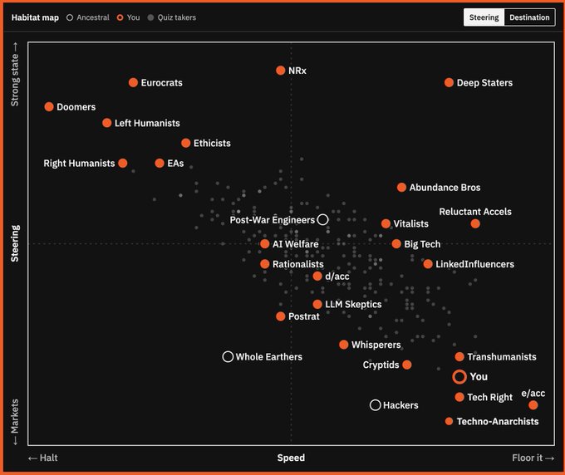The width and height of the screenshot is (565, 475).
Task: Click the bold 'Steering' vertical axis label
Action: click(x=15, y=243)
